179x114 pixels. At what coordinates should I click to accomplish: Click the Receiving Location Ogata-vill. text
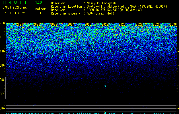[127, 7]
